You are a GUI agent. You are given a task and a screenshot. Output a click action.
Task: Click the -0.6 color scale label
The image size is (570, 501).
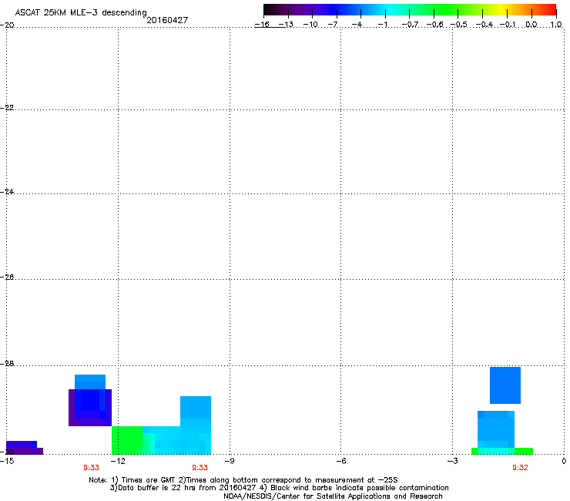[434, 25]
